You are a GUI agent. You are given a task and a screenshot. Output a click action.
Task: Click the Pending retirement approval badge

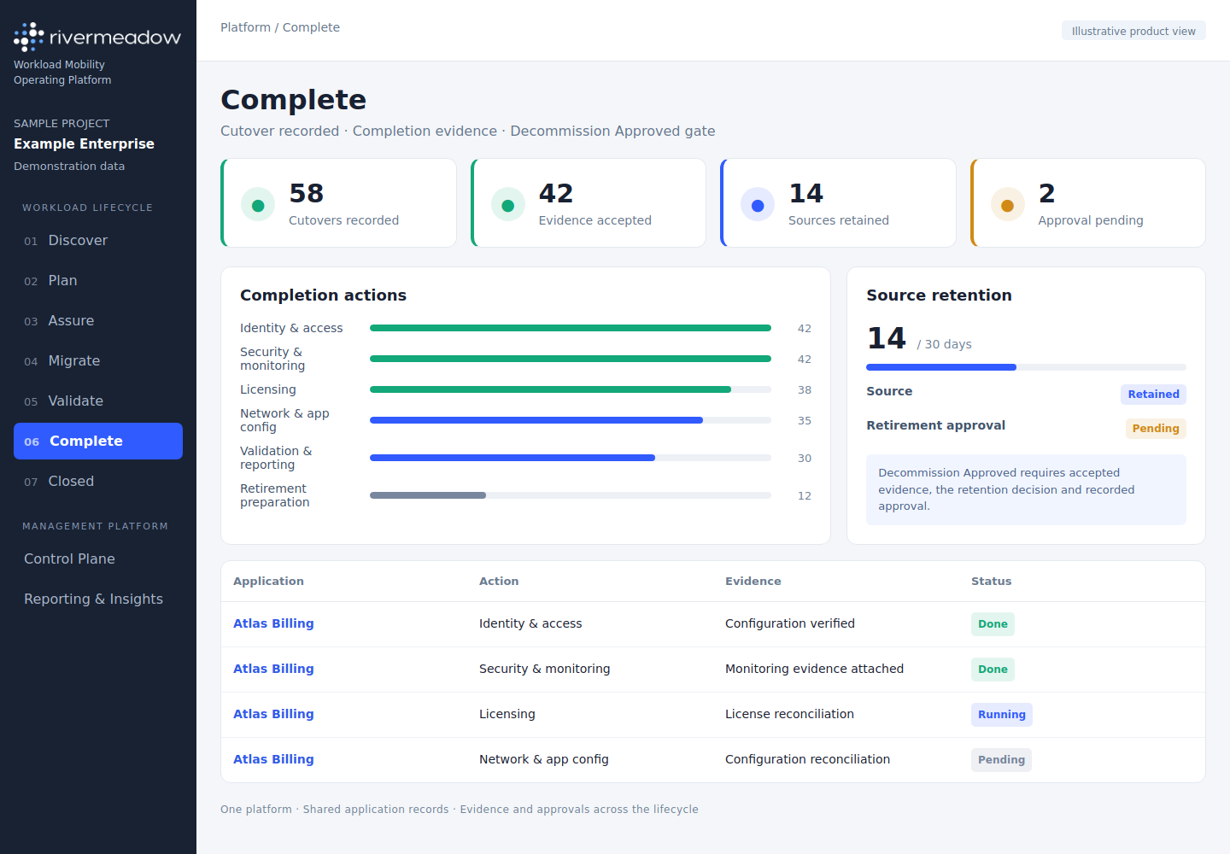1156,429
